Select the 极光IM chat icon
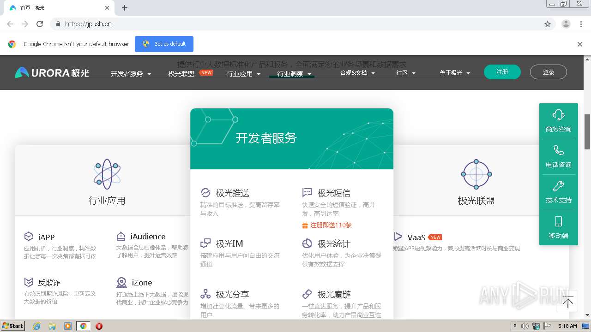The width and height of the screenshot is (591, 332). pos(205,243)
